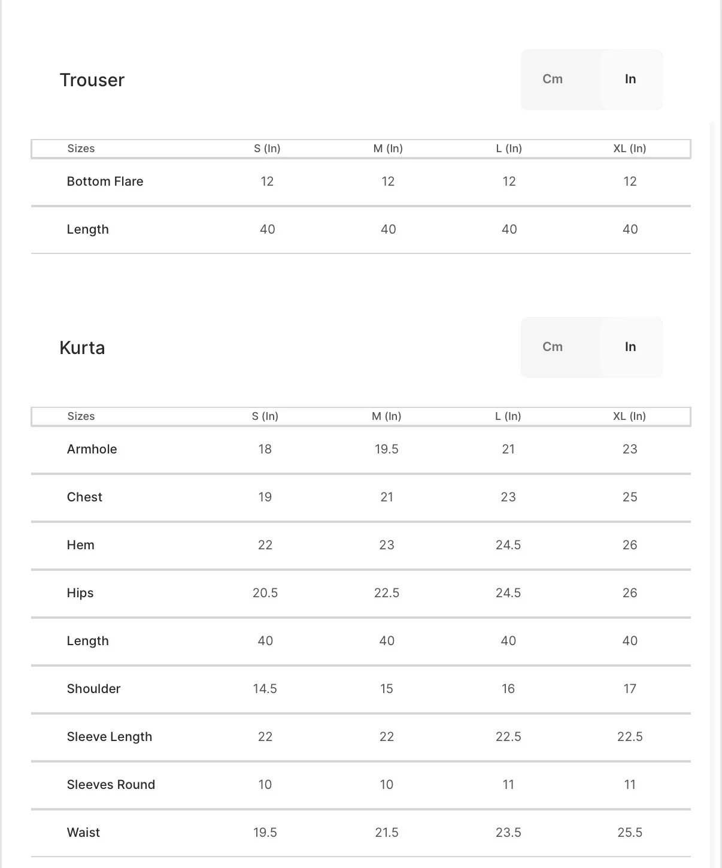Select the Armhole row label
Viewport: 722px width, 868px height.
pos(92,449)
